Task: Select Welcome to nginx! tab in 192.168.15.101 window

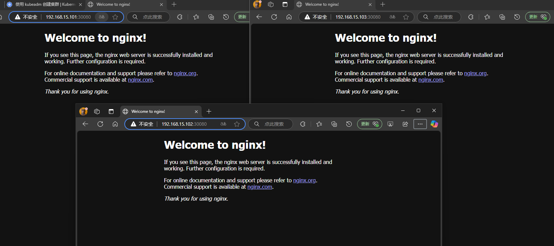Action: tap(125, 4)
